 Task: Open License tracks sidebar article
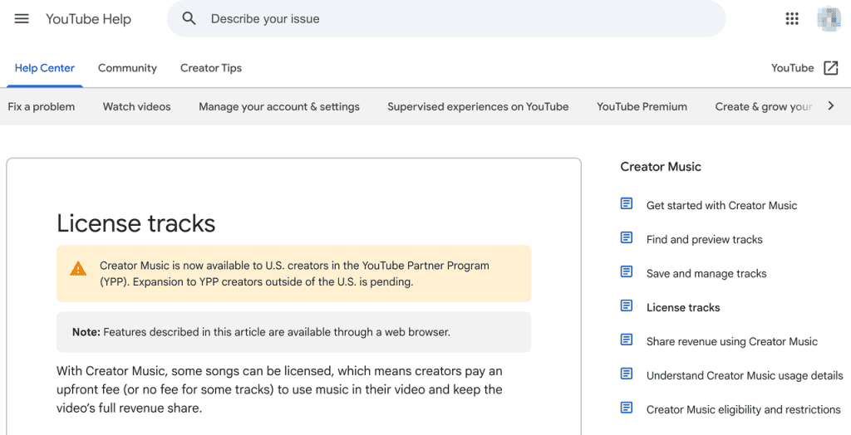point(683,307)
